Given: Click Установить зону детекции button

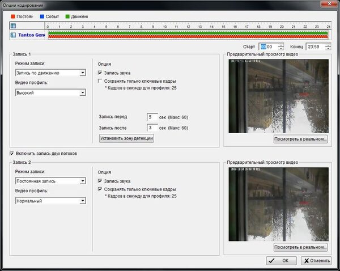Looking at the screenshot, I should (126, 138).
